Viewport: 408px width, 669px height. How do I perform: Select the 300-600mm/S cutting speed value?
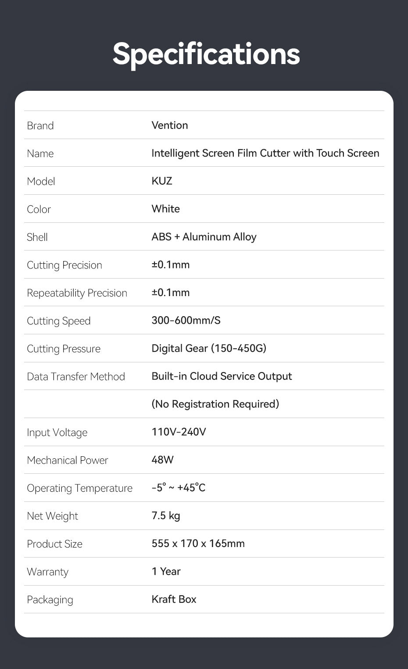click(x=186, y=320)
